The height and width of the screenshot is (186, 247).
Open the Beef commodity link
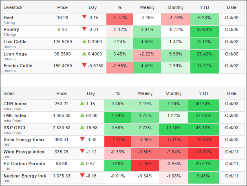click(8, 18)
